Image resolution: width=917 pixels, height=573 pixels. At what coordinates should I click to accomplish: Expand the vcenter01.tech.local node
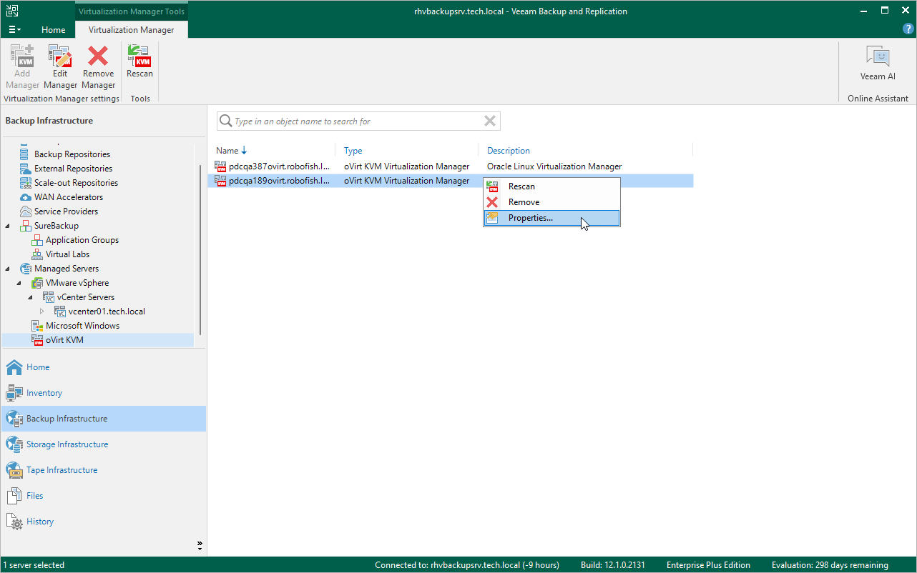pos(42,312)
